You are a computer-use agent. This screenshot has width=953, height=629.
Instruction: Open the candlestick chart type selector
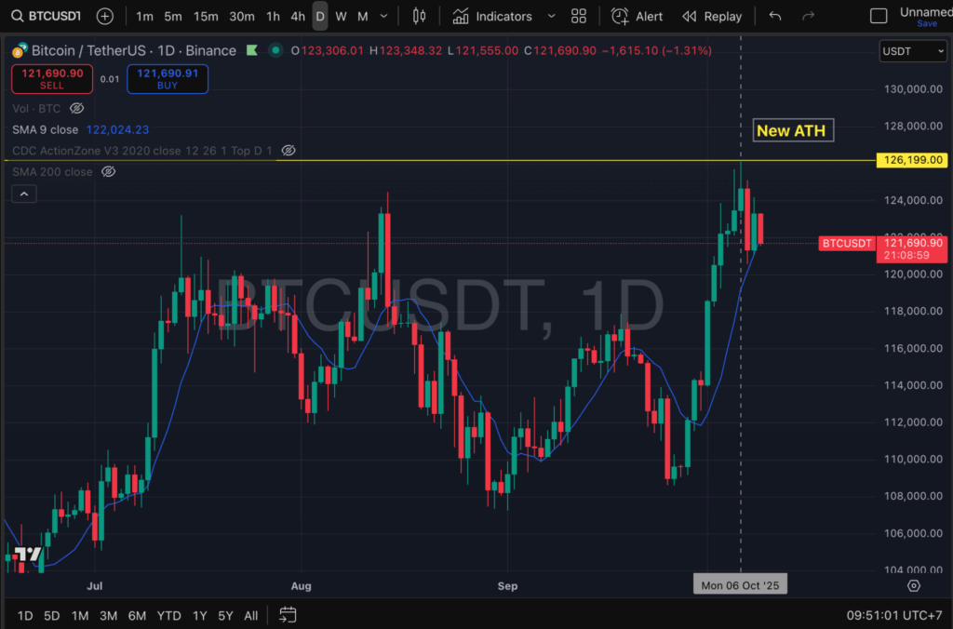(x=419, y=16)
